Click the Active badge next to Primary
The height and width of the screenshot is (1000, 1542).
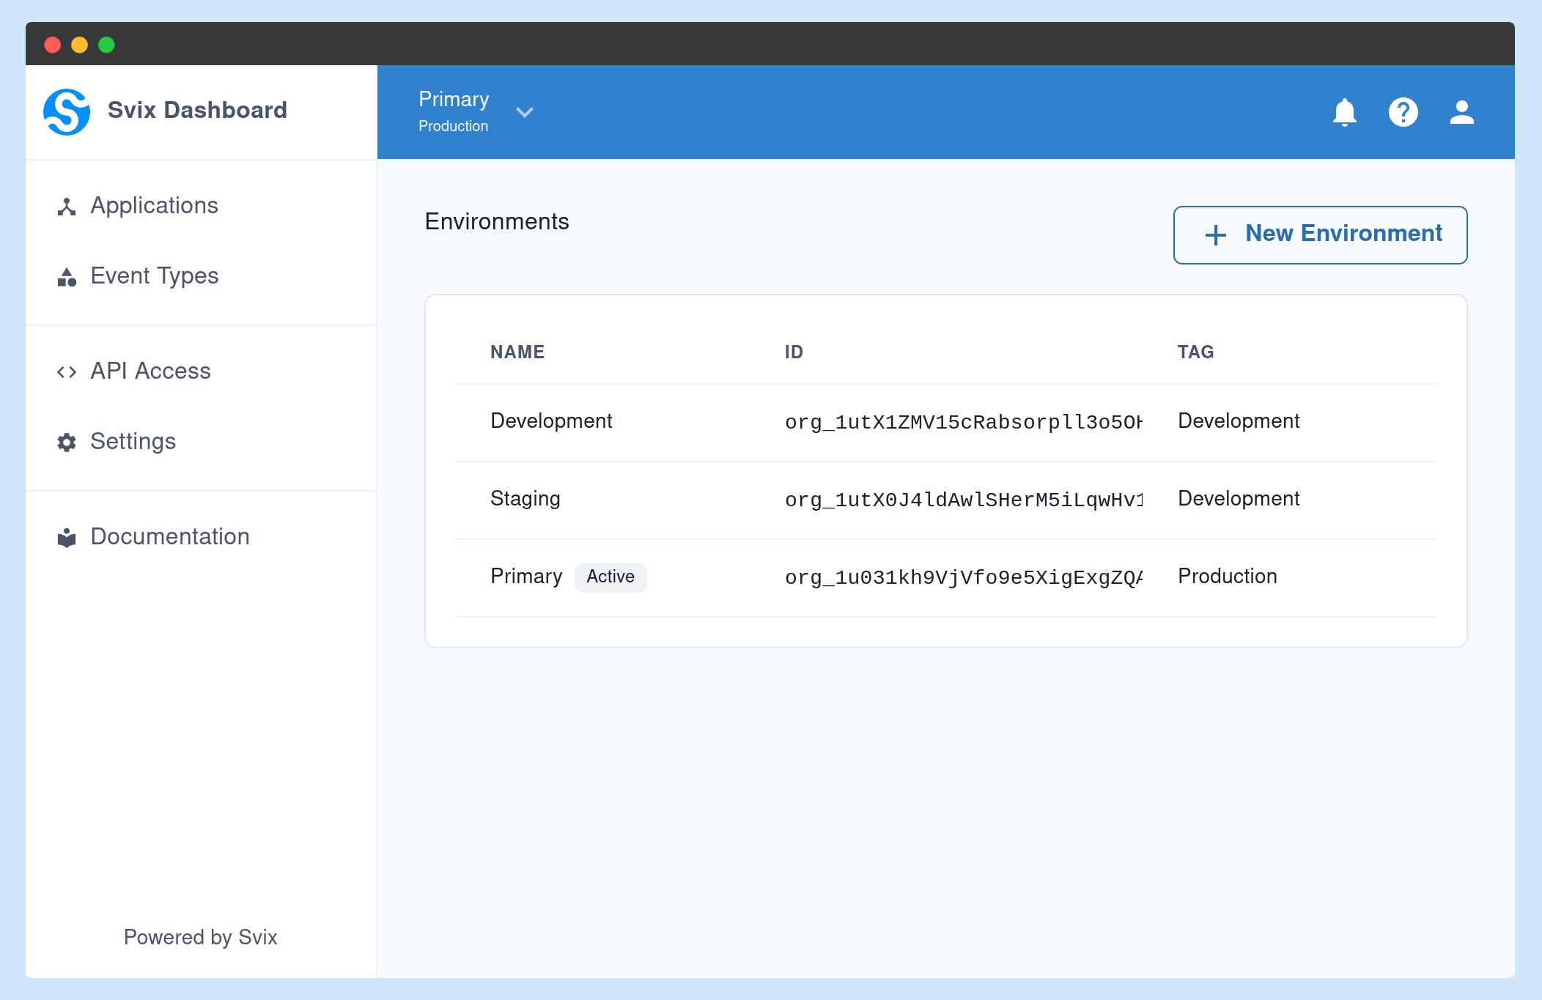click(x=610, y=577)
